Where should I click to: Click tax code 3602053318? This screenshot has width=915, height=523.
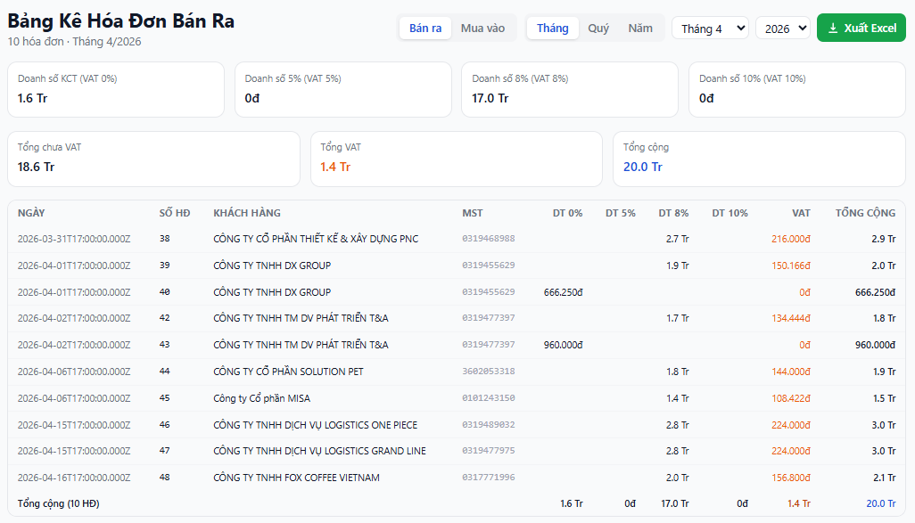click(489, 372)
